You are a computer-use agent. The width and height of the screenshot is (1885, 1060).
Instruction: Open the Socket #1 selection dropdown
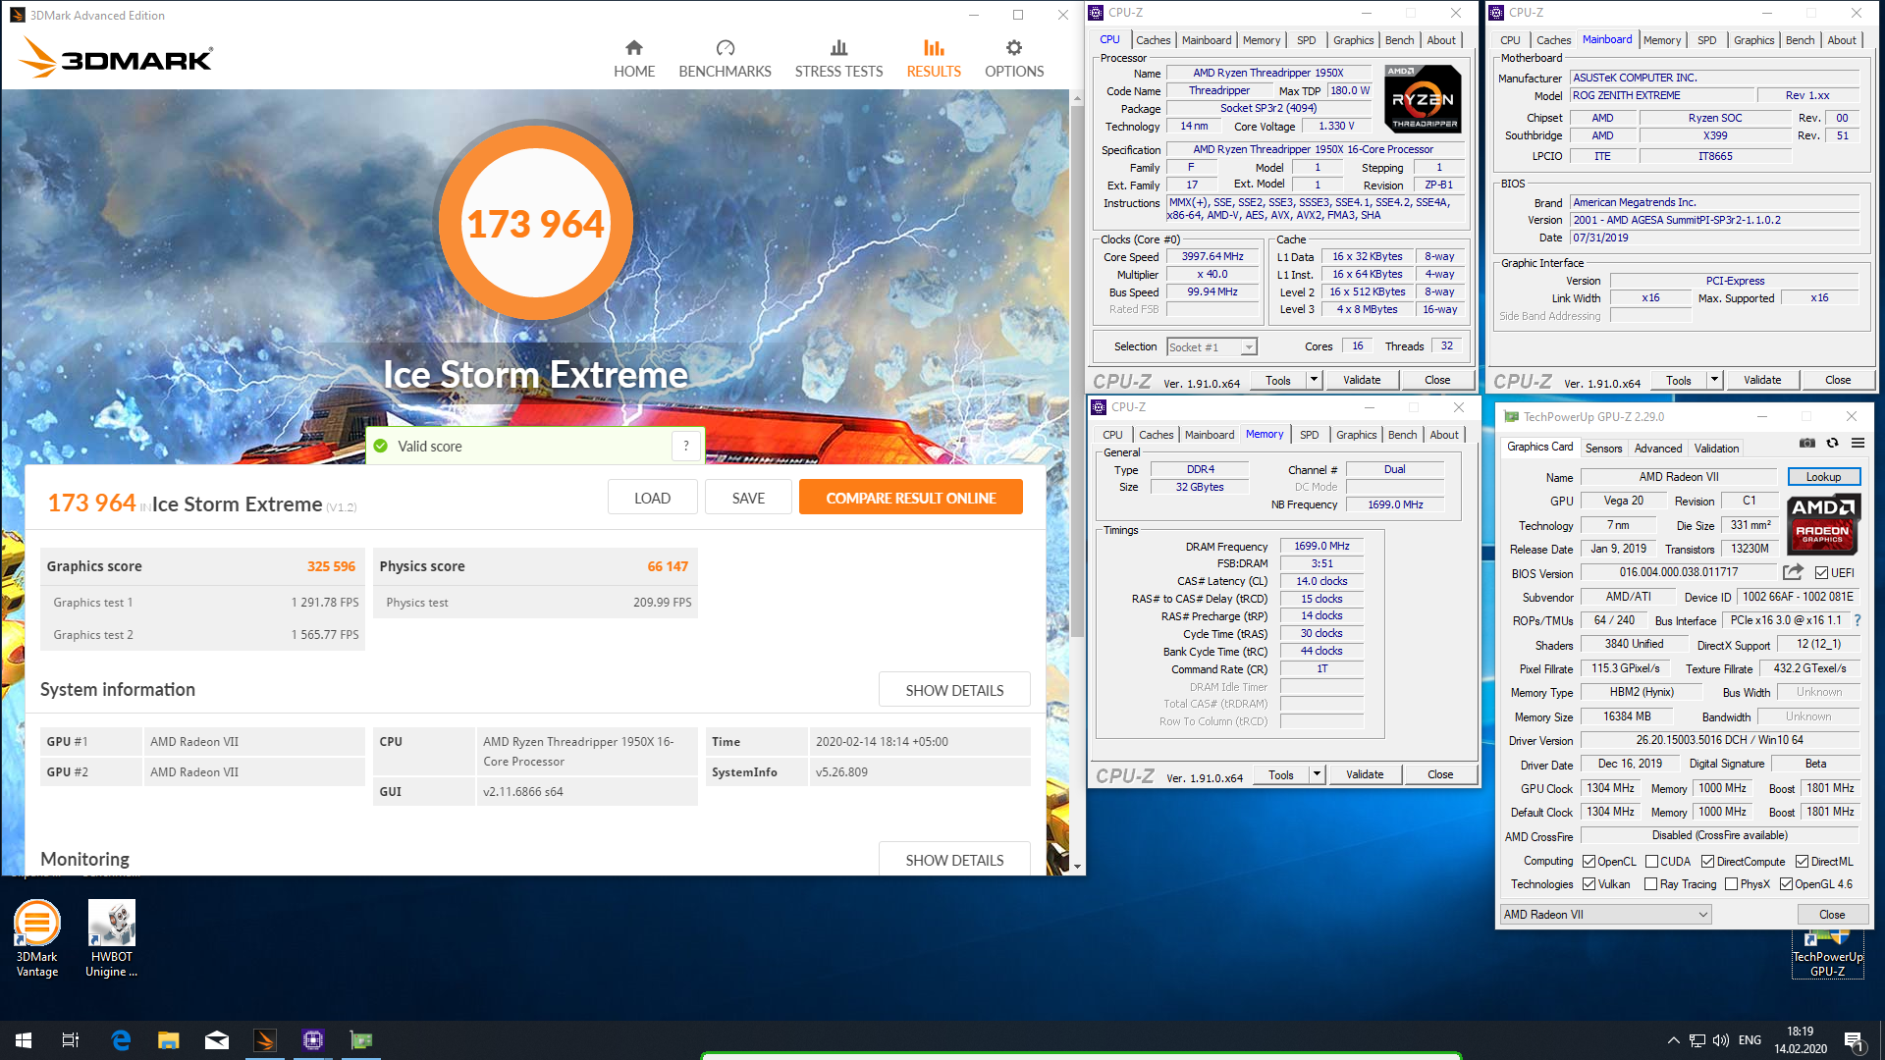pyautogui.click(x=1212, y=347)
